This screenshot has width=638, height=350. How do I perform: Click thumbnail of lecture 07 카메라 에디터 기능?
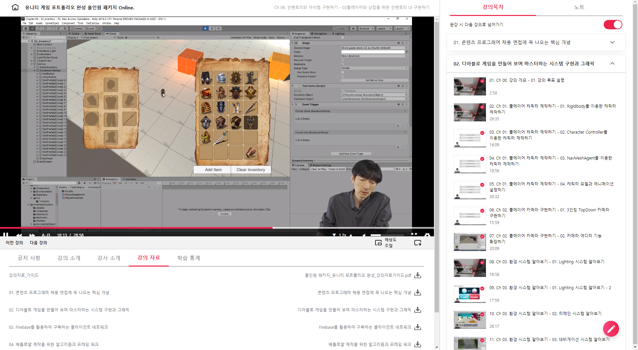tap(470, 242)
